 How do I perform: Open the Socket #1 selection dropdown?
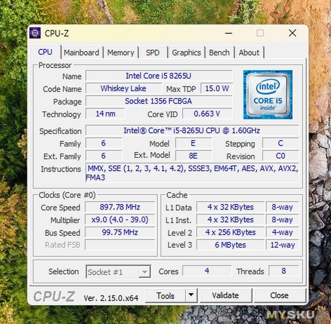click(118, 272)
